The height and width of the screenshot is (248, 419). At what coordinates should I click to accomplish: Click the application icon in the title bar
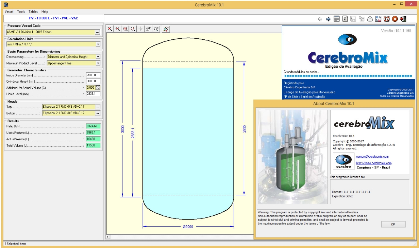(x=6, y=5)
